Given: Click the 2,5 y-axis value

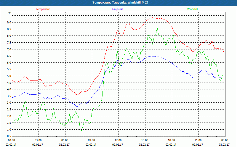Looking at the screenshot, I should [9, 110].
